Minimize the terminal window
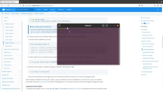 [111, 26]
